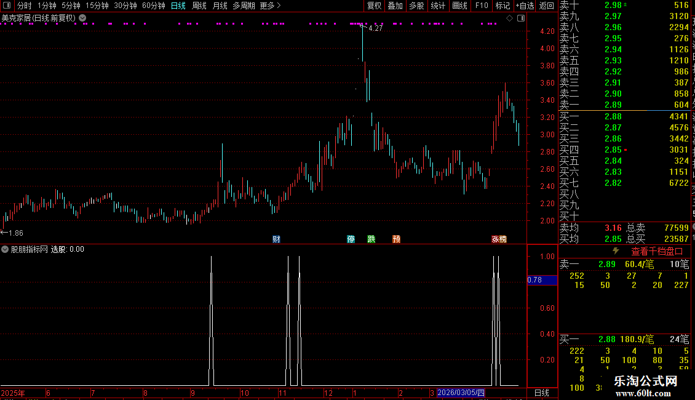Image resolution: width=695 pixels, height=400 pixels.
Task: Expand the 美克家居 chart title dropdown
Action: [x=83, y=18]
